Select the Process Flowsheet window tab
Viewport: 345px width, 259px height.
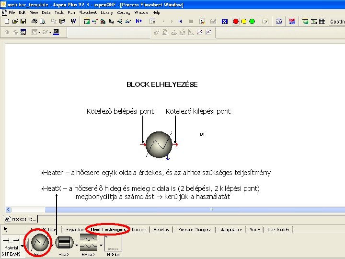pos(21,219)
